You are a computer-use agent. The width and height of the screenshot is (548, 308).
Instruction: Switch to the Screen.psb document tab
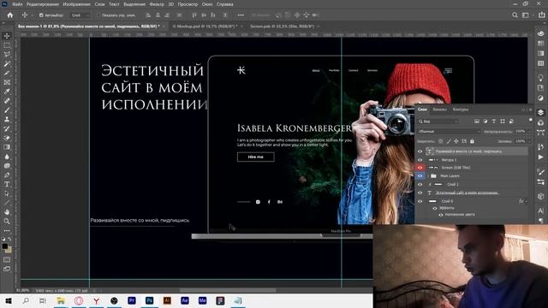point(282,27)
